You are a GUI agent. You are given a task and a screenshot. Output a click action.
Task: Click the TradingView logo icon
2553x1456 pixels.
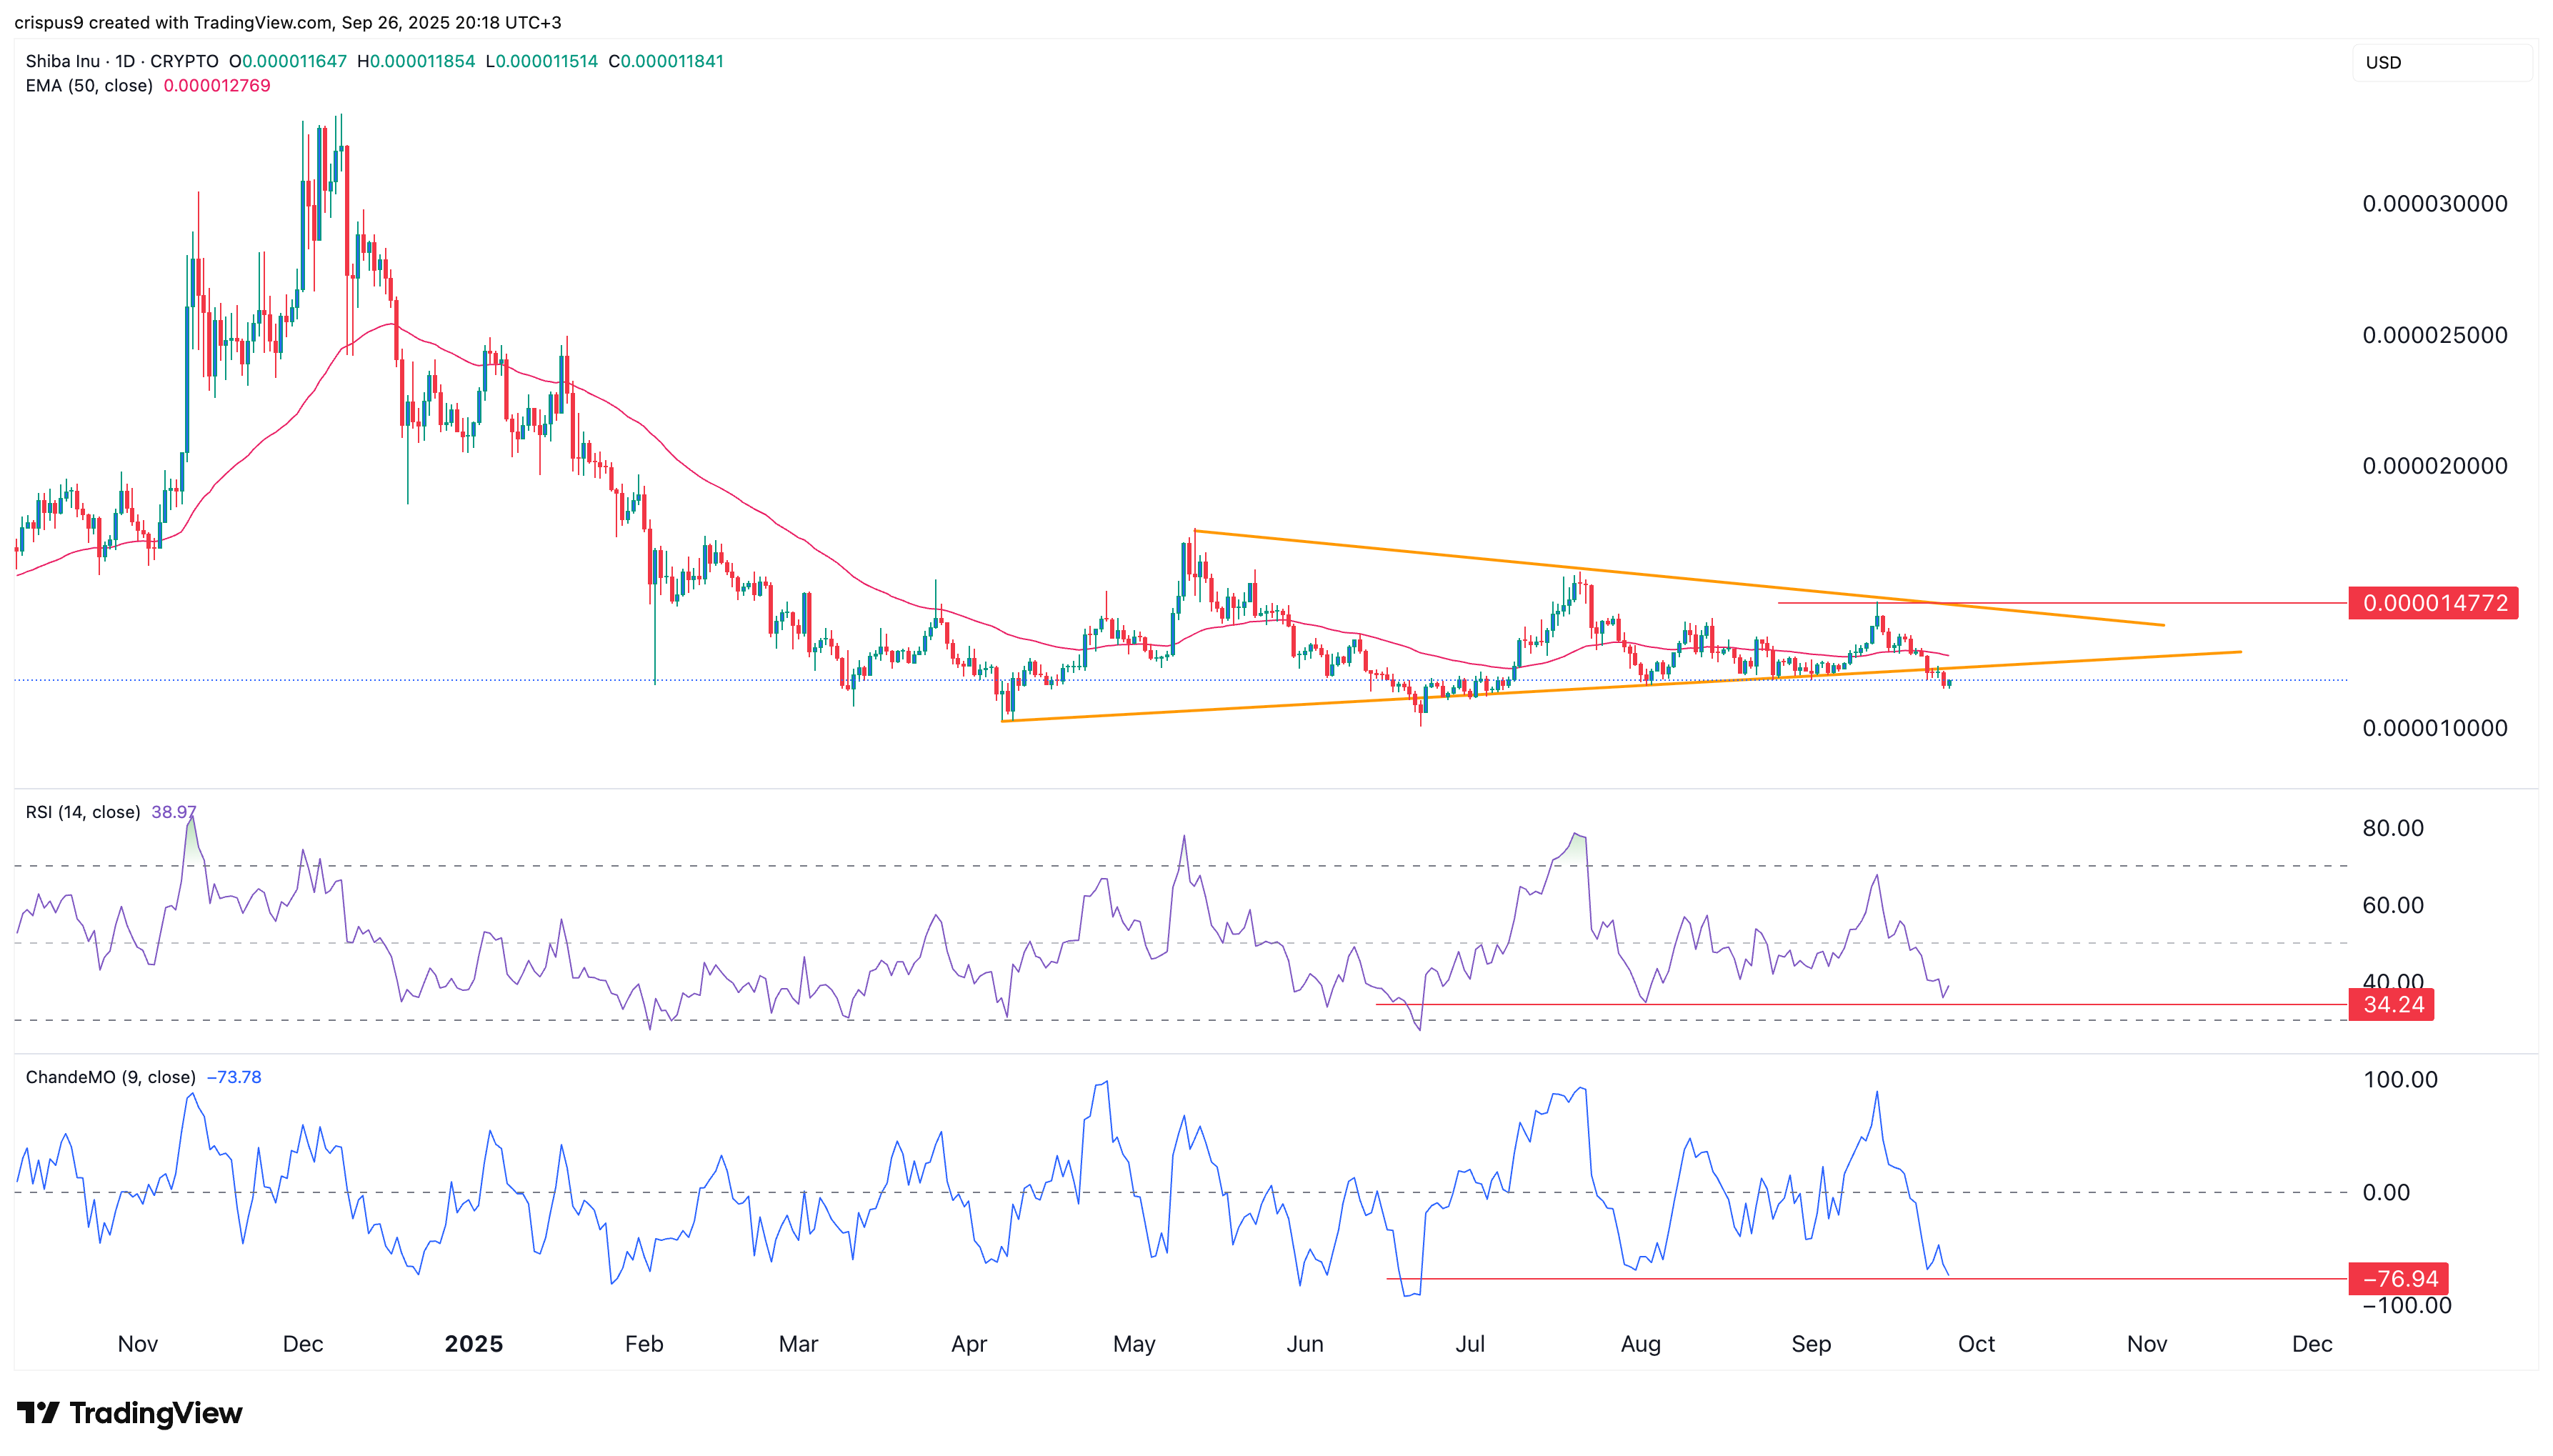38,1413
